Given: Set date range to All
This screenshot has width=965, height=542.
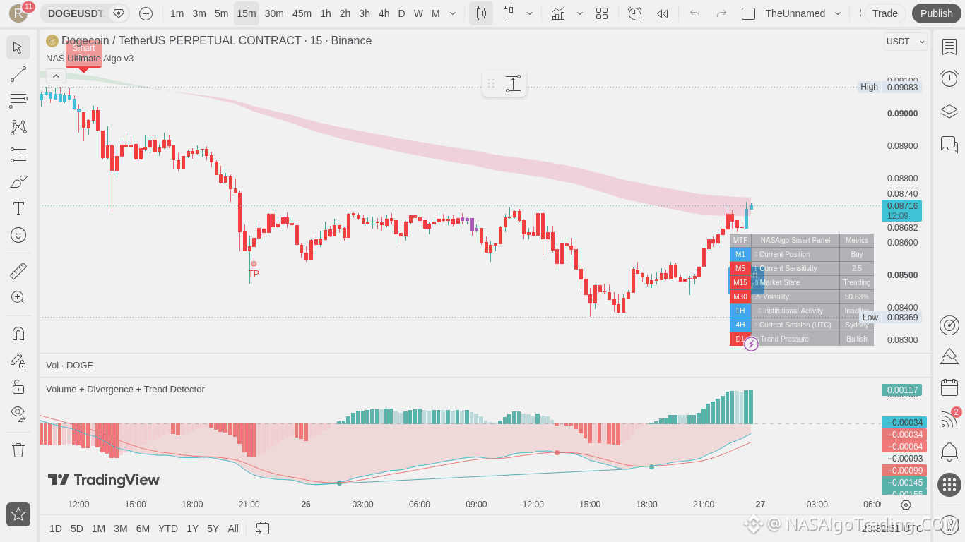Looking at the screenshot, I should tap(233, 529).
